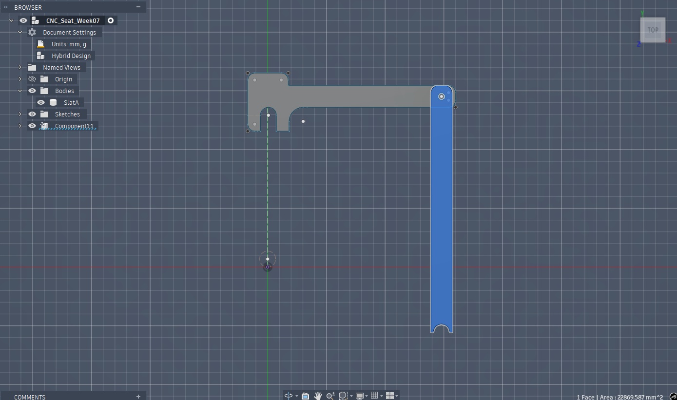Click the Grid and Snaps icon
Screen dimensions: 677x400
(374, 396)
